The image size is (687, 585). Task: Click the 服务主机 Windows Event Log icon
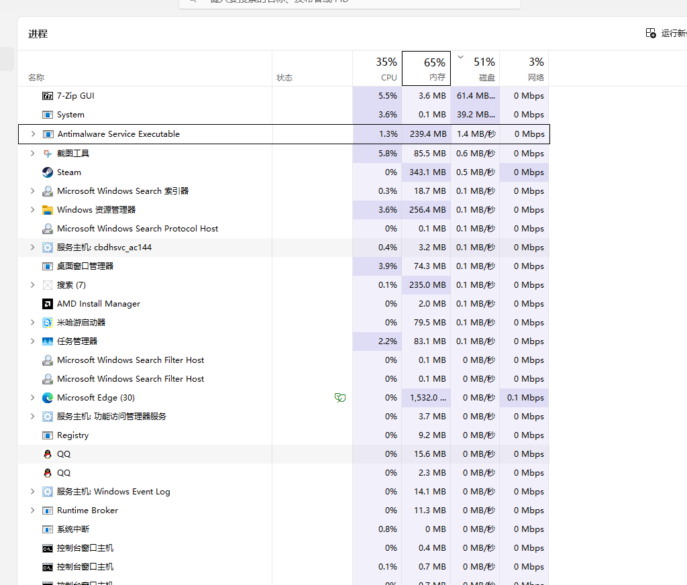point(48,492)
